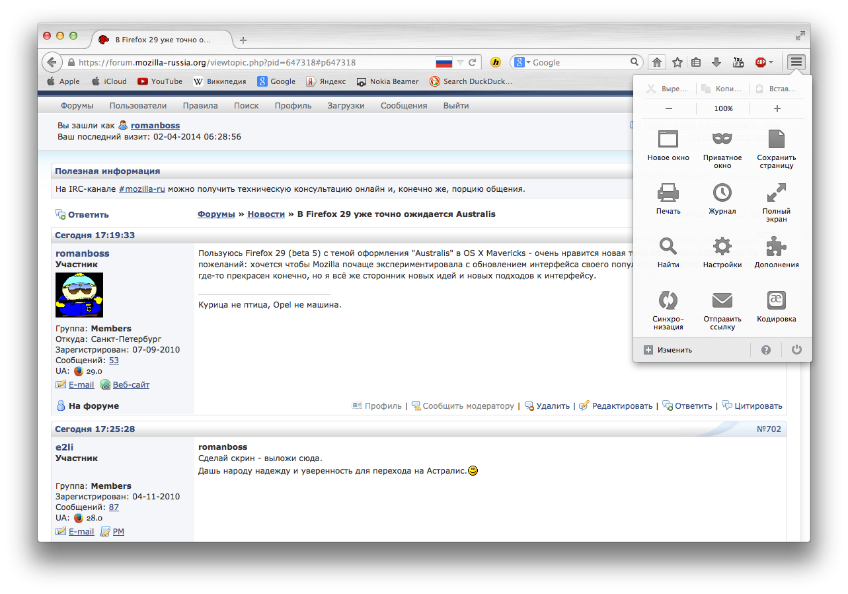
Task: Click Новости breadcrumb link
Action: (x=266, y=214)
